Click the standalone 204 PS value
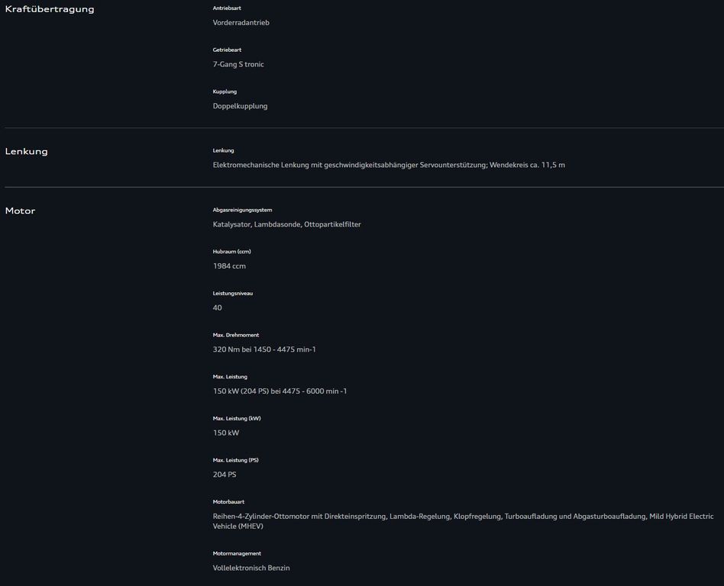 [x=225, y=475]
